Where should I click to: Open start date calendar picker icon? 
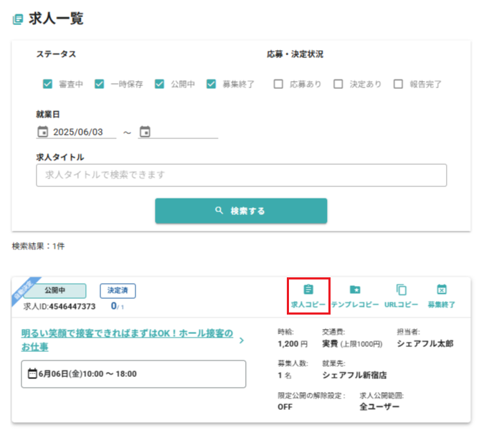[42, 132]
